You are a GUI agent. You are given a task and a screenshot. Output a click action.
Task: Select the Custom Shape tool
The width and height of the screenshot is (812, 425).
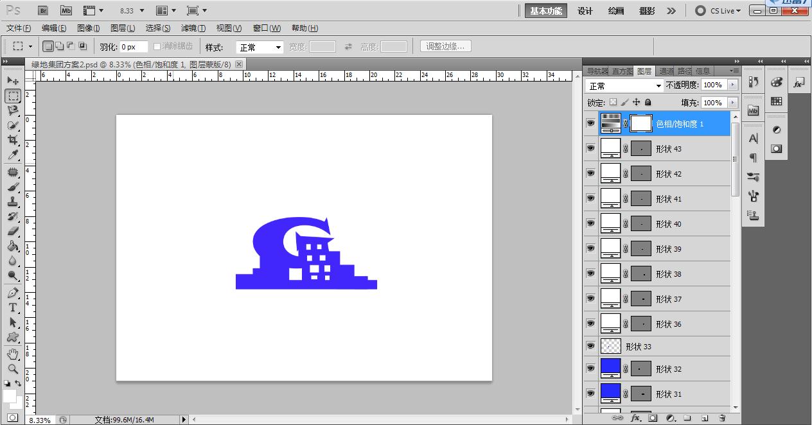[13, 337]
